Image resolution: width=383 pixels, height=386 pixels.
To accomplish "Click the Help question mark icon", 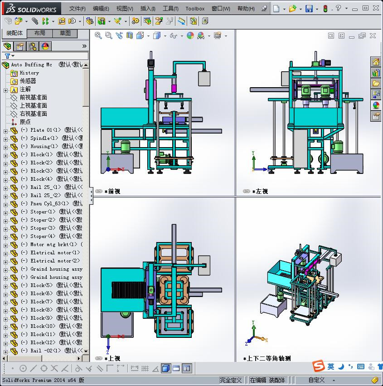I will point(338,8).
